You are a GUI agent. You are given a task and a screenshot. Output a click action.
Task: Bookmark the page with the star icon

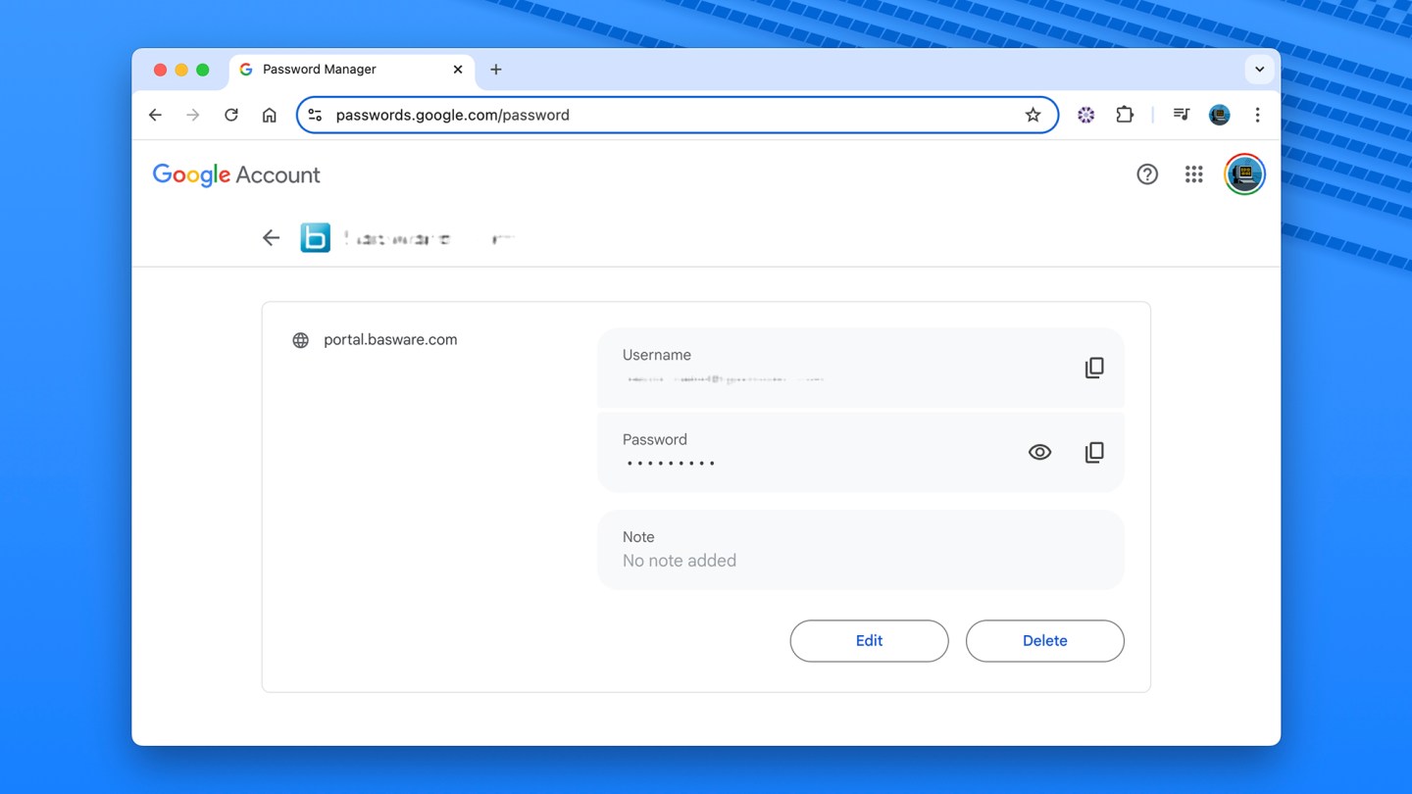click(x=1033, y=115)
